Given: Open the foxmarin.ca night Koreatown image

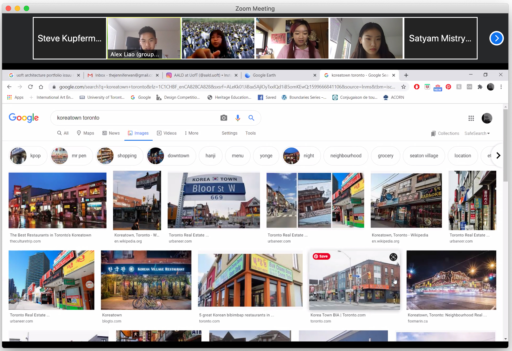Looking at the screenshot, I should pyautogui.click(x=451, y=280).
